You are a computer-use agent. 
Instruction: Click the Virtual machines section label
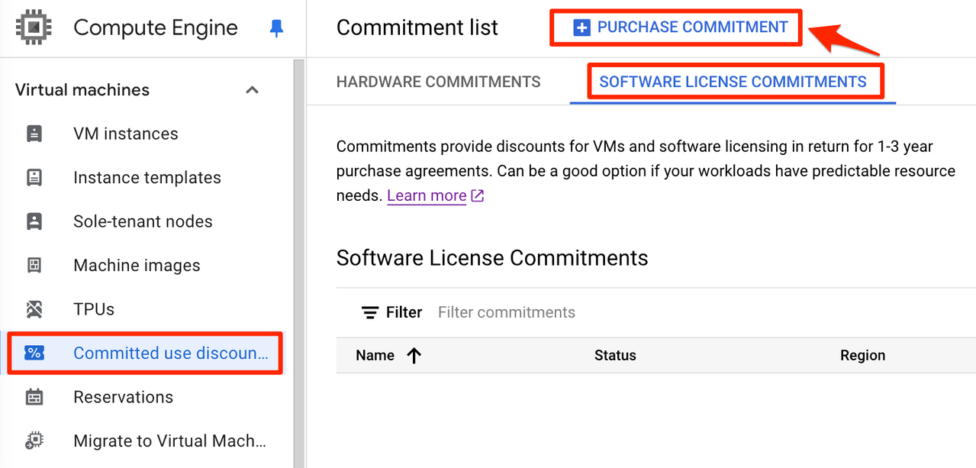coord(82,90)
